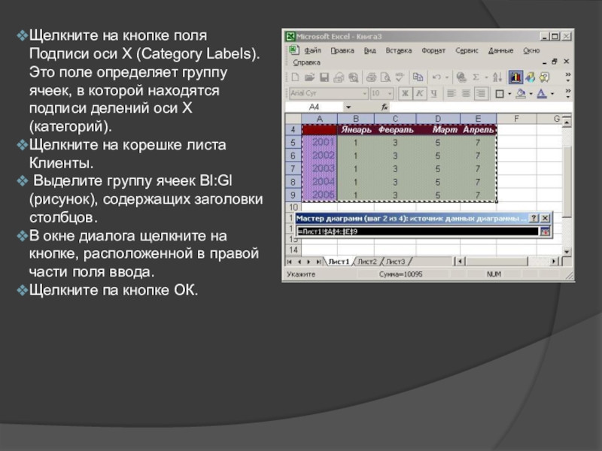Expand the Borders dropdown arrow
602x451 pixels.
[509, 93]
